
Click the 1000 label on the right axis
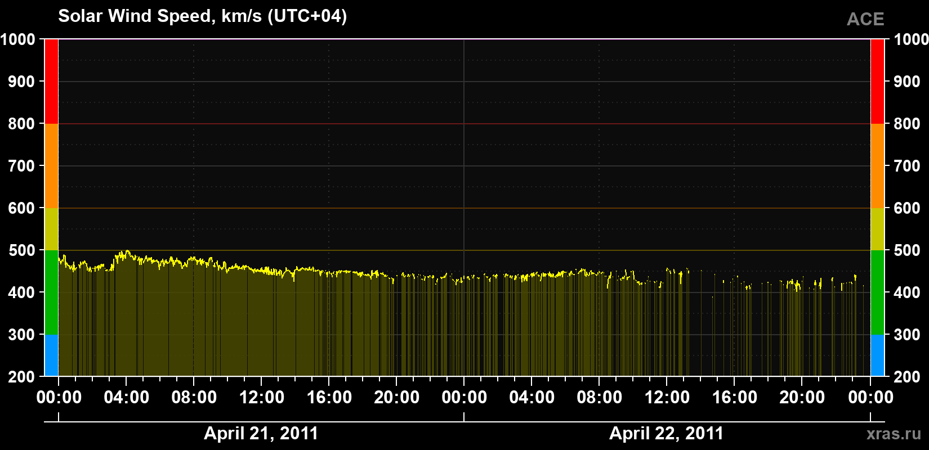[x=911, y=39]
